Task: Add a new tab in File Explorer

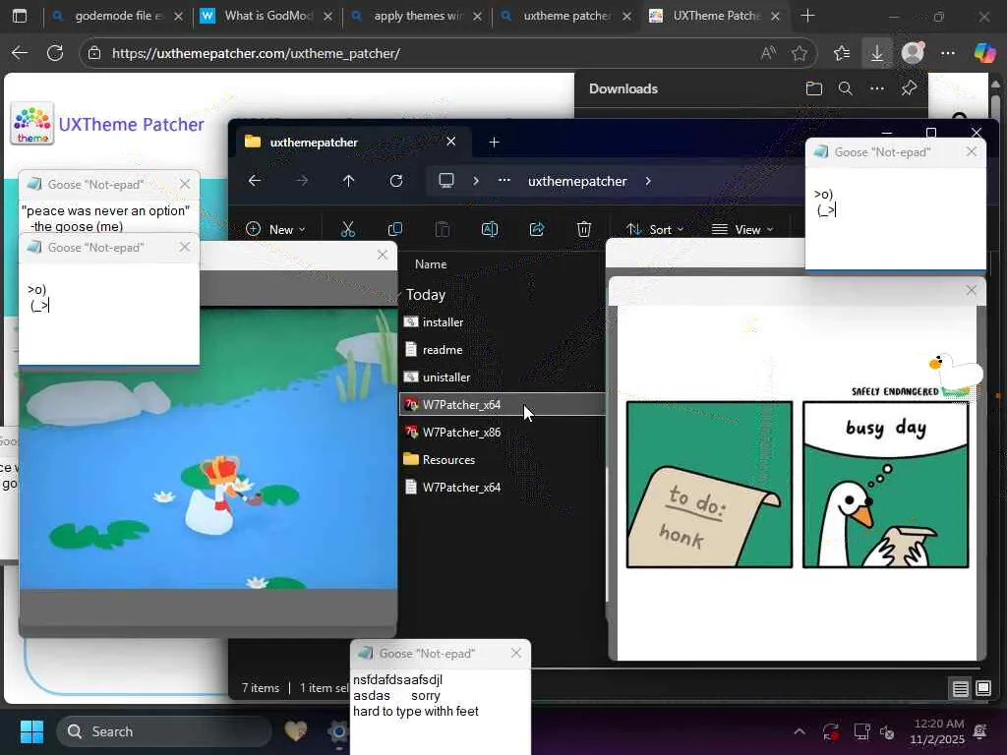Action: click(x=494, y=142)
